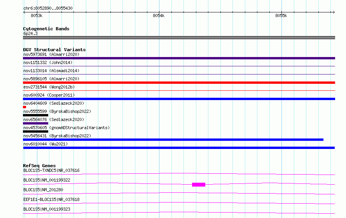Viewport: 346px width, 218px height.
Task: Click the BLOC1S5|NM_201280 transcript label
Action: 43,190
